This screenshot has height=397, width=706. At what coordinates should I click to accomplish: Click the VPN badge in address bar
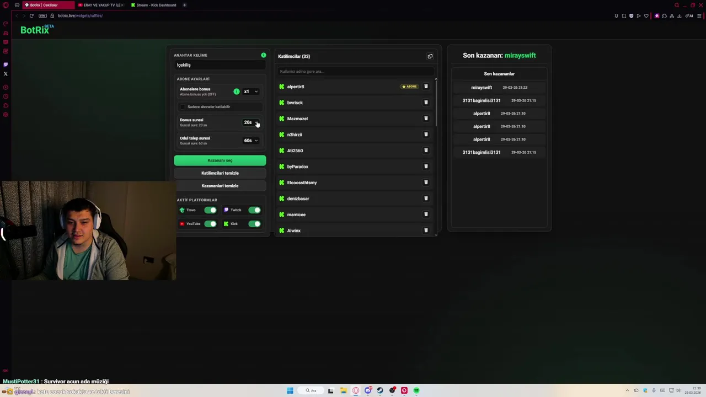[42, 15]
